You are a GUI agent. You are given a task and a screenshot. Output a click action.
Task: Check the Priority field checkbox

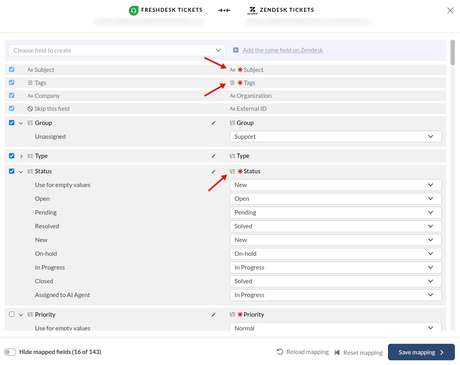point(11,314)
